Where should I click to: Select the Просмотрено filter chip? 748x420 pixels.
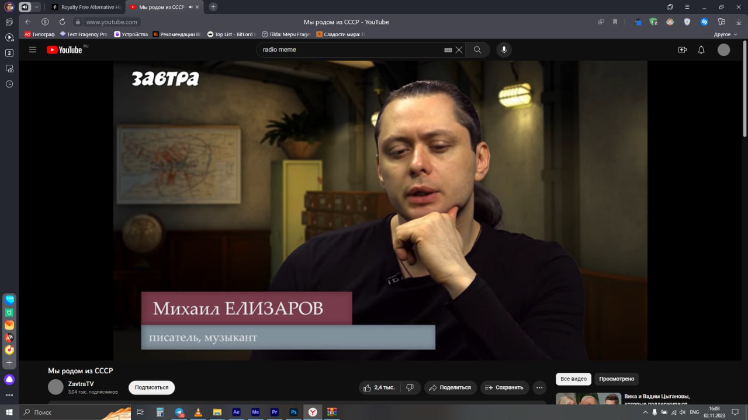pyautogui.click(x=617, y=379)
